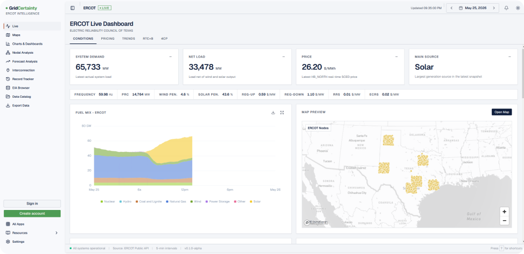Click the All Apps grid icon
The image size is (524, 254).
coord(8,224)
